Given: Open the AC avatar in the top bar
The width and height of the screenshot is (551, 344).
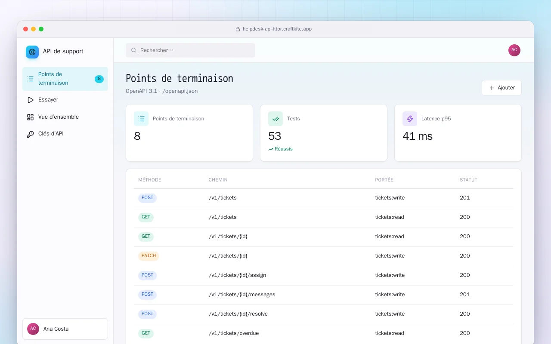Looking at the screenshot, I should click(514, 50).
